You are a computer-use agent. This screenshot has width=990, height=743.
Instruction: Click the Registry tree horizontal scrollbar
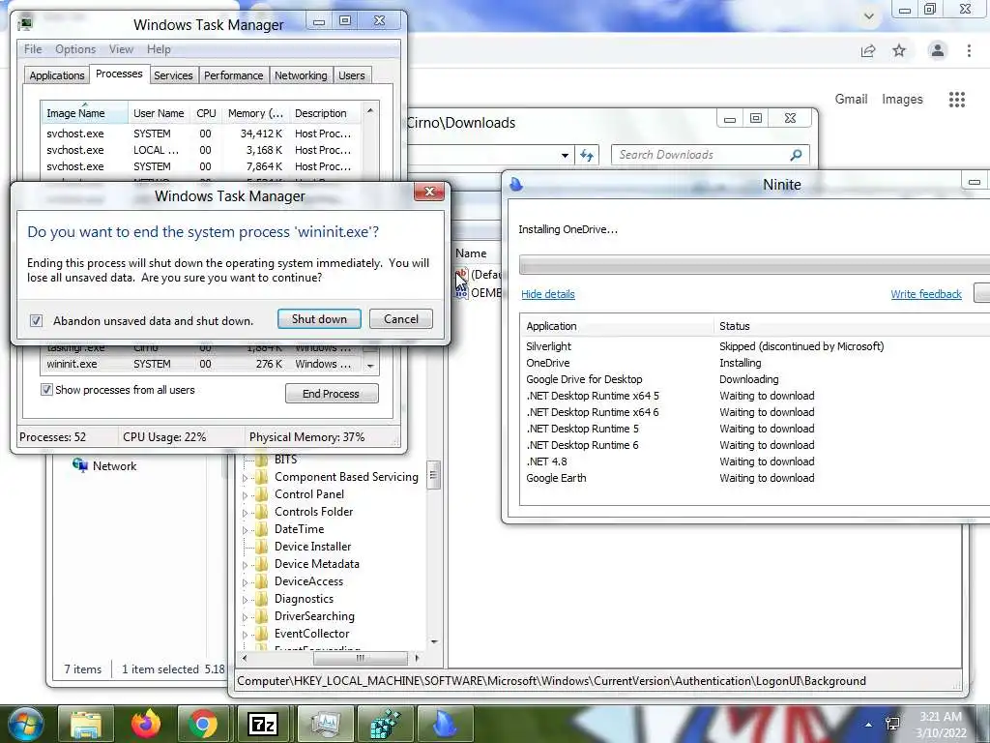point(360,658)
